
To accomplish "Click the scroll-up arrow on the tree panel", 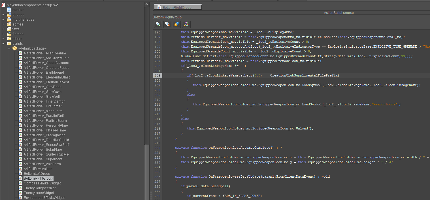I will tap(147, 3).
